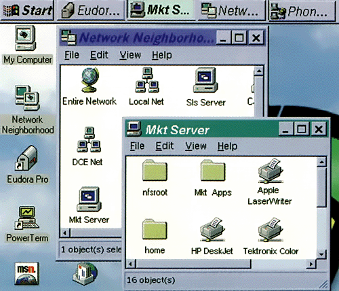Switch to Network Neighborhood taskbar button
339x291 pixels.
[x=231, y=10]
